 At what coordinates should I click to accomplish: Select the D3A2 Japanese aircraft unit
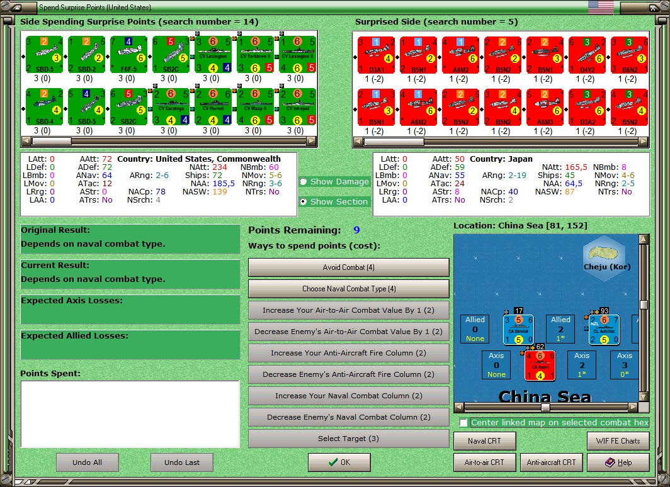tap(587, 107)
